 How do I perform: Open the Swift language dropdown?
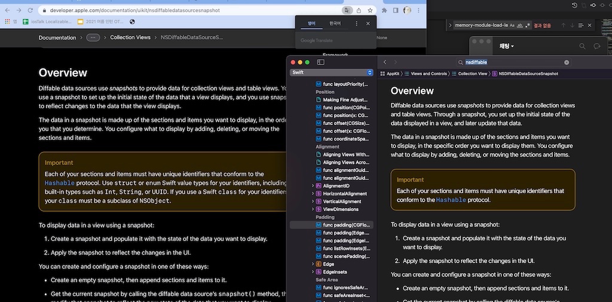tap(332, 72)
